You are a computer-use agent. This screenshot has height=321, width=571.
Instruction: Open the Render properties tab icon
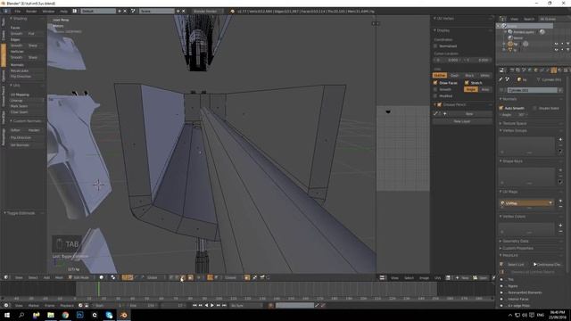click(x=511, y=70)
